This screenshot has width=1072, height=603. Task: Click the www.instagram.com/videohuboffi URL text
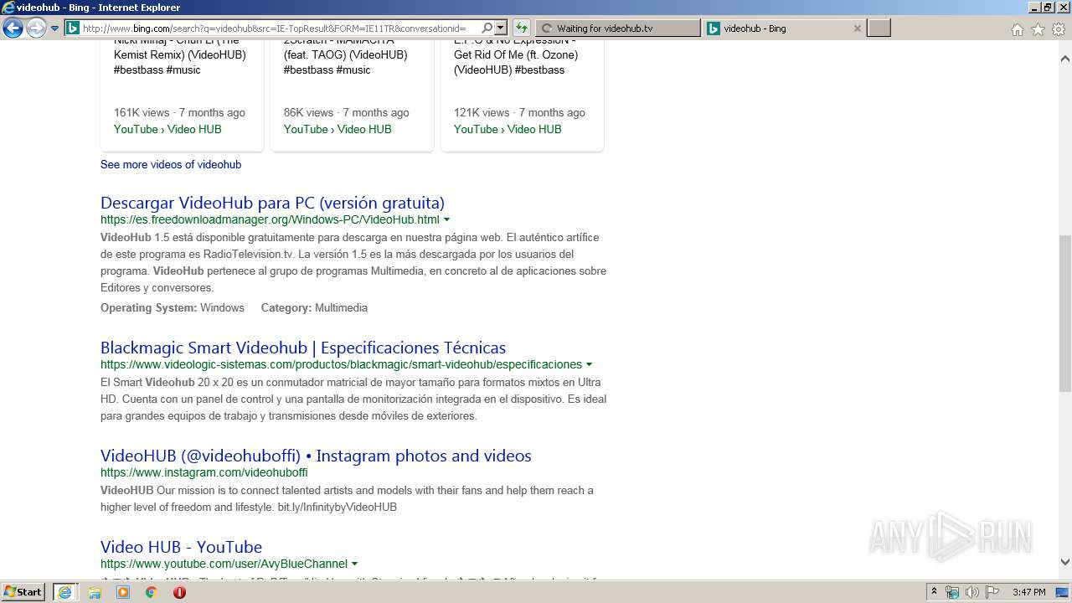(x=204, y=473)
